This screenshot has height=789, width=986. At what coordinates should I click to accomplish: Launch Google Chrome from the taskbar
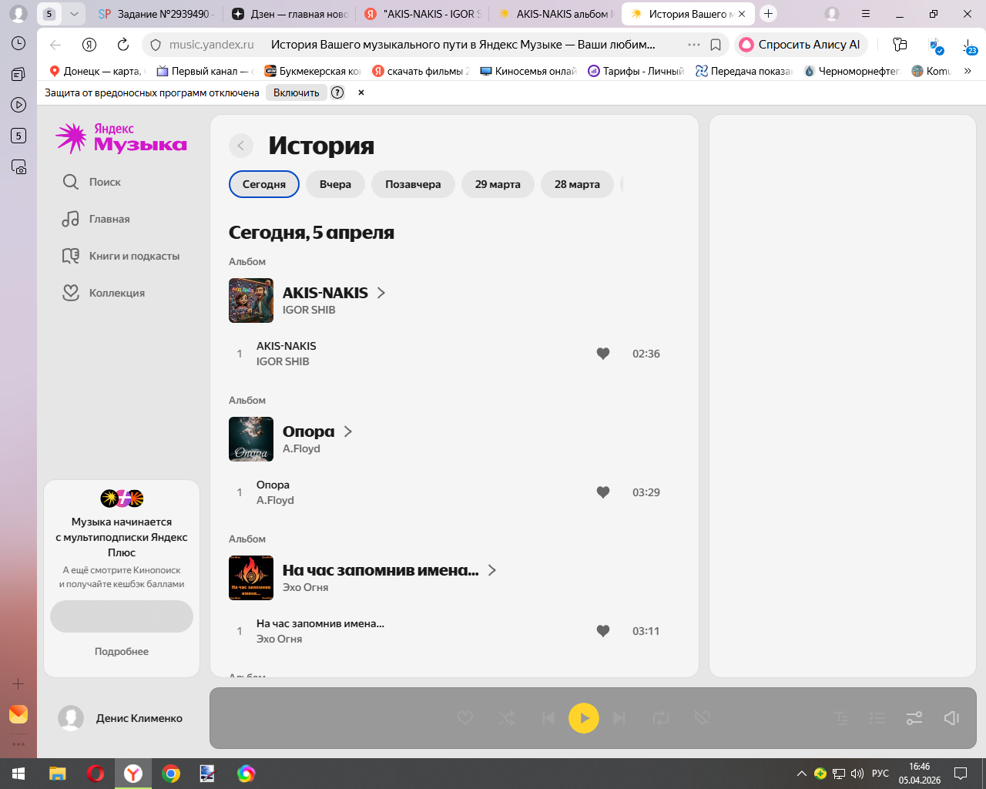tap(171, 774)
